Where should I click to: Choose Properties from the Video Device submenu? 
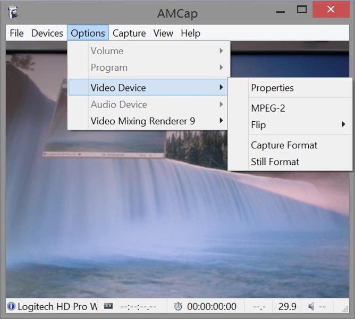[272, 88]
